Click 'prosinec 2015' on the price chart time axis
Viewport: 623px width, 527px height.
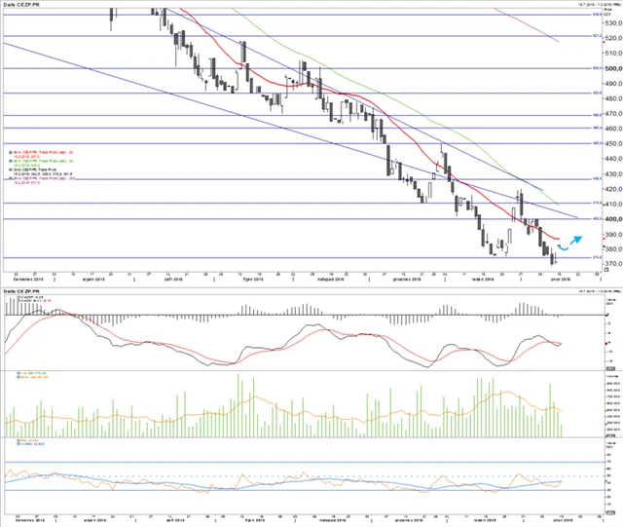(407, 280)
